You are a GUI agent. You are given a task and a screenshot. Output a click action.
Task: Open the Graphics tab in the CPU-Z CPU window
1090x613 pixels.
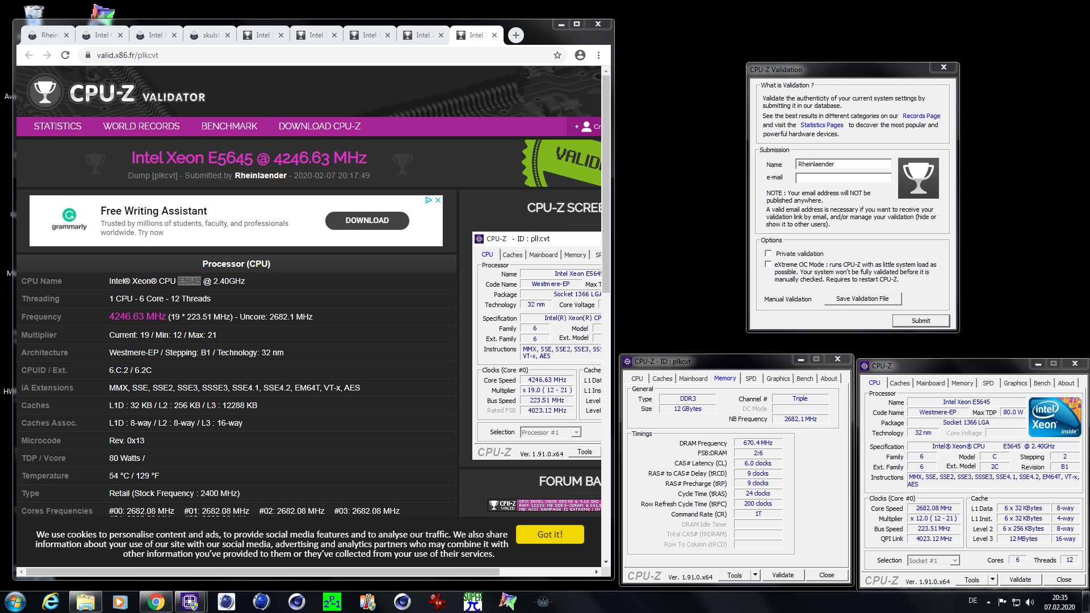coord(1015,383)
